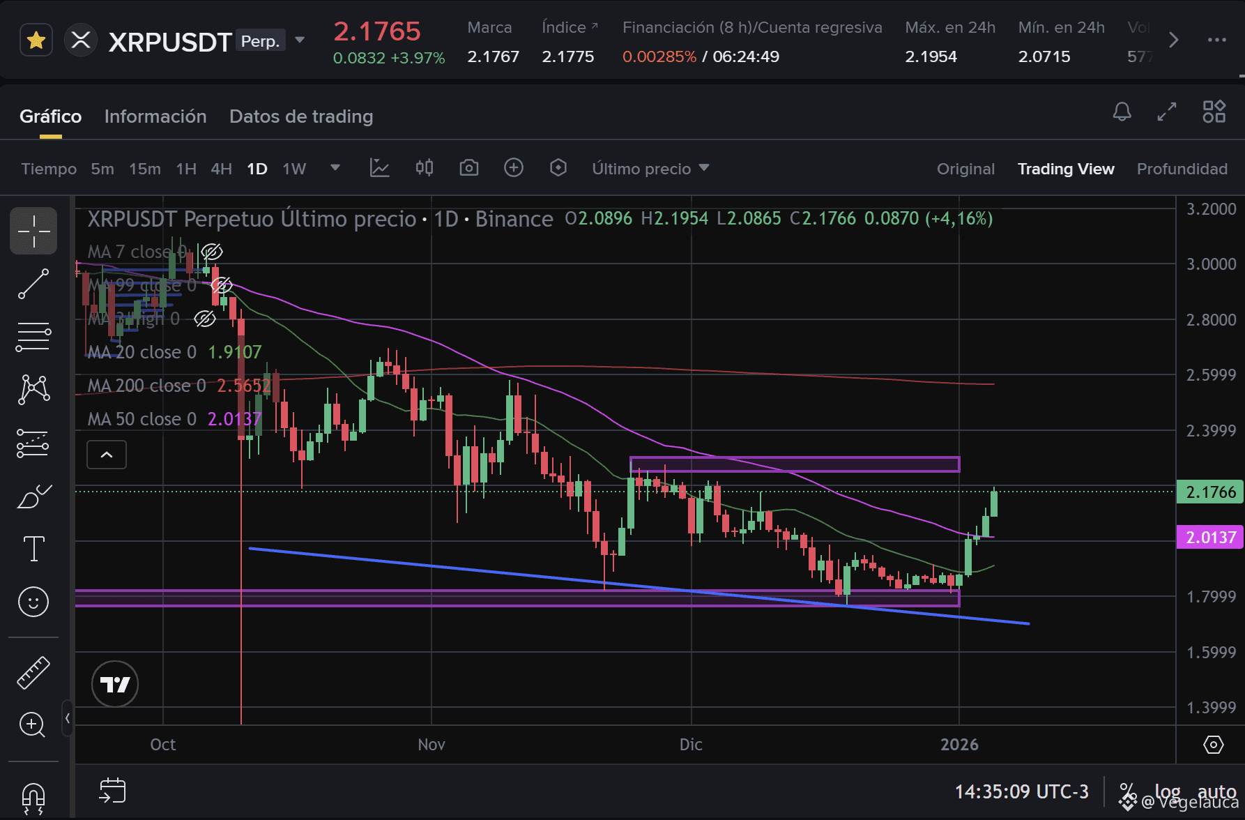Select the 1H timeframe
Image resolution: width=1245 pixels, height=820 pixels.
click(186, 169)
